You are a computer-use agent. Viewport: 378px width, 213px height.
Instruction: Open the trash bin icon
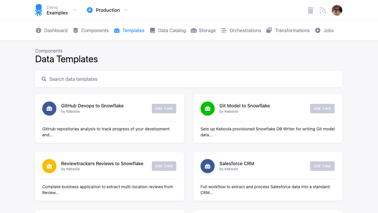point(310,10)
